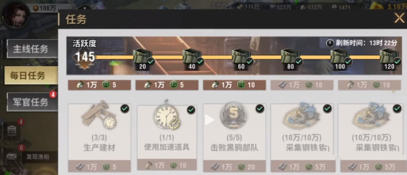Screen dimensions: 407x175
Task: Click the checkmark on 击败黑鸦部队 task
Action: tap(260, 109)
